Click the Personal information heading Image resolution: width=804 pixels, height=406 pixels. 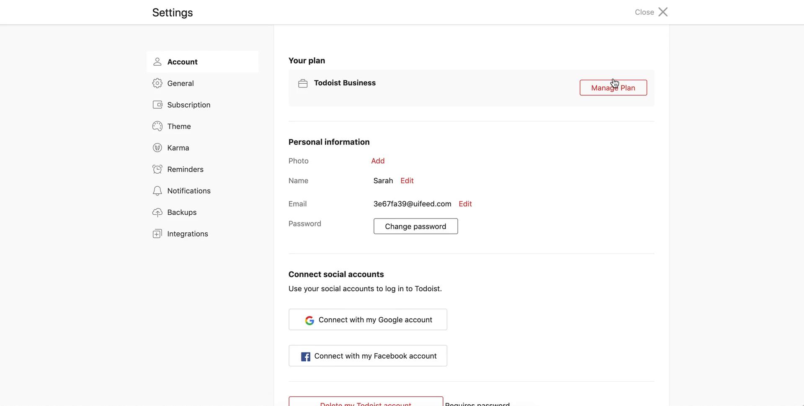coord(329,142)
